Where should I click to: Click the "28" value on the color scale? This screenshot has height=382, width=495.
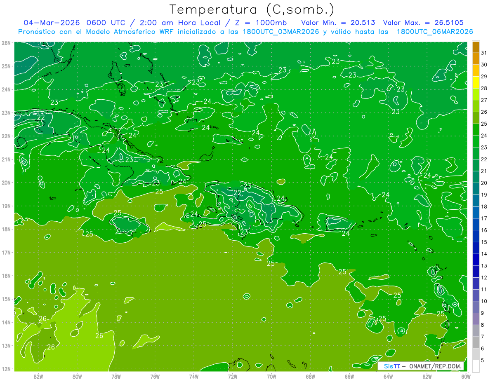point(484,88)
